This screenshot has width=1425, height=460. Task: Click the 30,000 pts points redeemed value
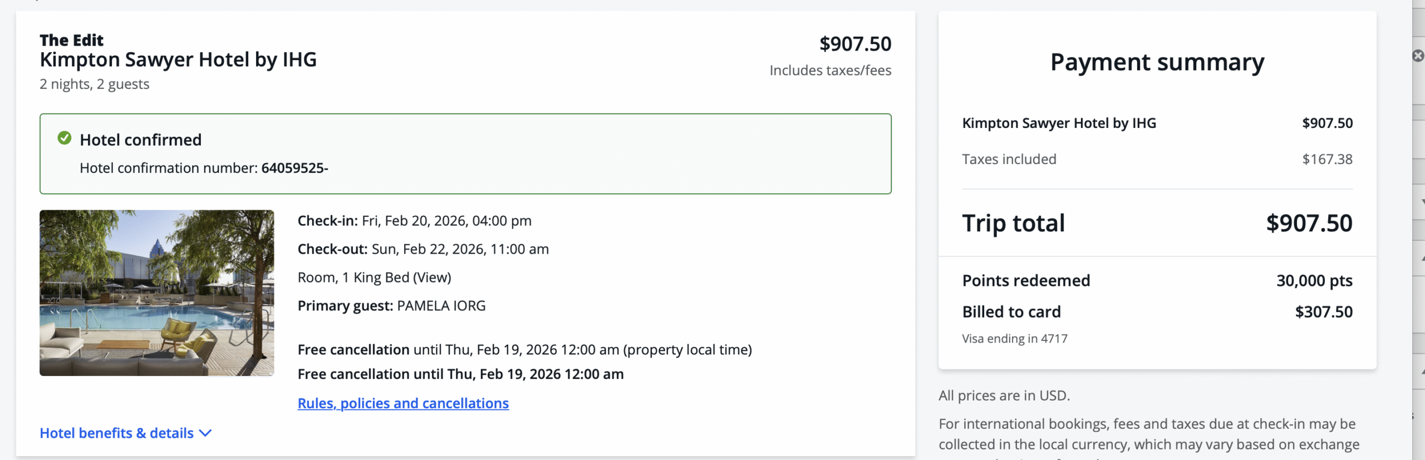point(1314,280)
